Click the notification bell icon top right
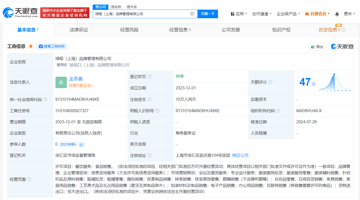This screenshot has width=360, height=200. [337, 14]
